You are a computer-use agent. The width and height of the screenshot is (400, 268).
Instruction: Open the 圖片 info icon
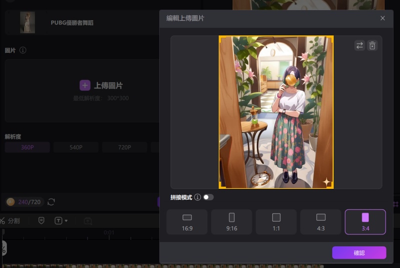22,50
